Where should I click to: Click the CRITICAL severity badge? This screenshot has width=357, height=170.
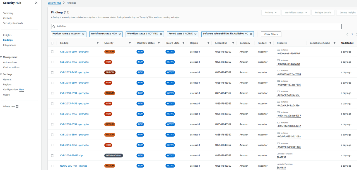(110, 72)
